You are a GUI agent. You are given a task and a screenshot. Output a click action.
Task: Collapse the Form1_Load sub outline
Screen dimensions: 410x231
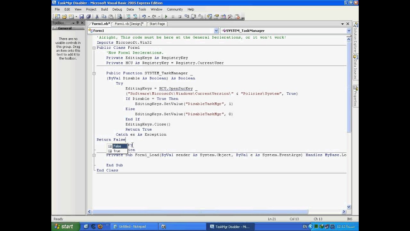coord(94,155)
